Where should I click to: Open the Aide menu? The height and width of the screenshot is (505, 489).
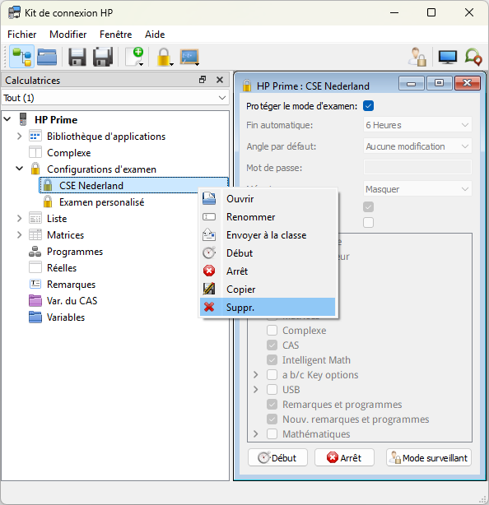[155, 35]
